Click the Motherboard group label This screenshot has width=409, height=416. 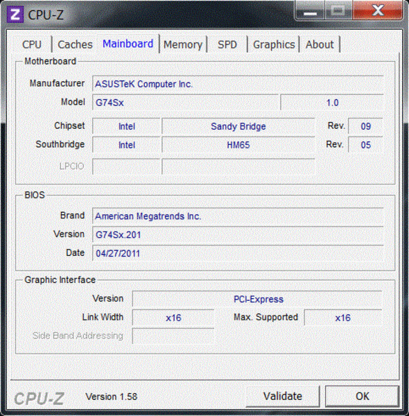coord(51,61)
